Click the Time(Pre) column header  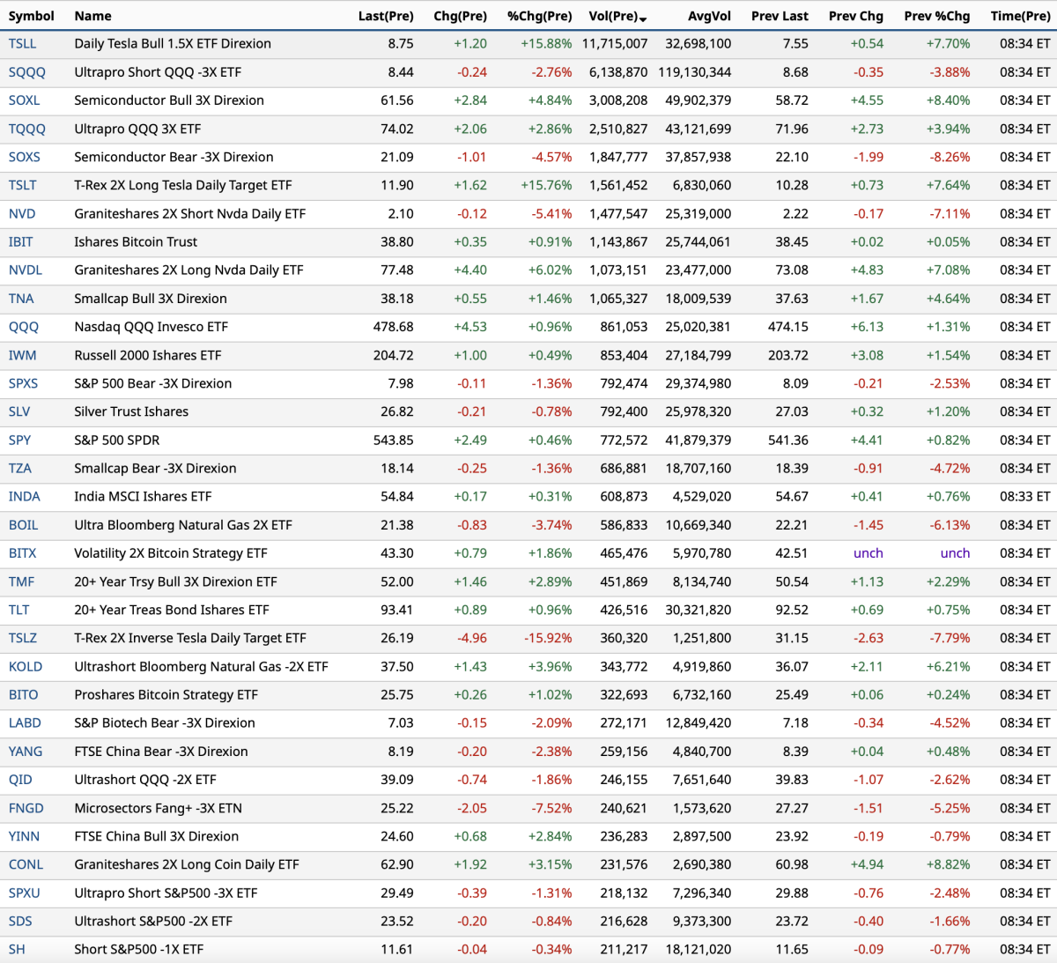coord(1020,16)
